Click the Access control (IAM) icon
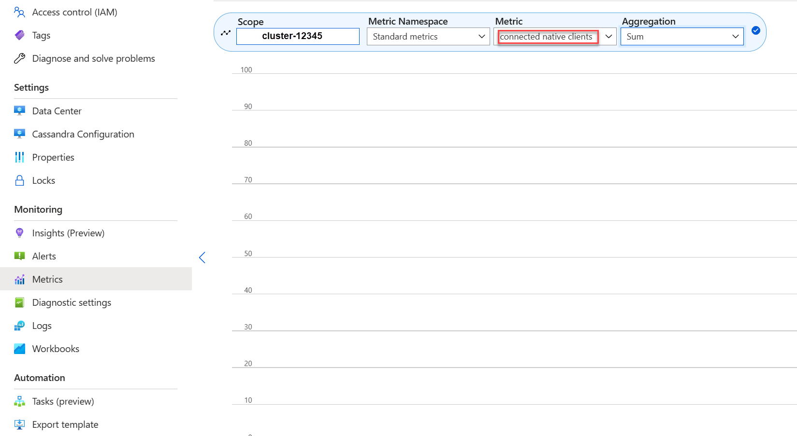The height and width of the screenshot is (436, 797). [19, 12]
